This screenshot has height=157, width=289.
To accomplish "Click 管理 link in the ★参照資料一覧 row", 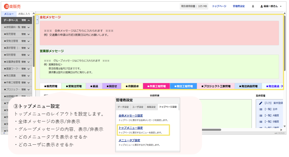I will coord(24,27).
